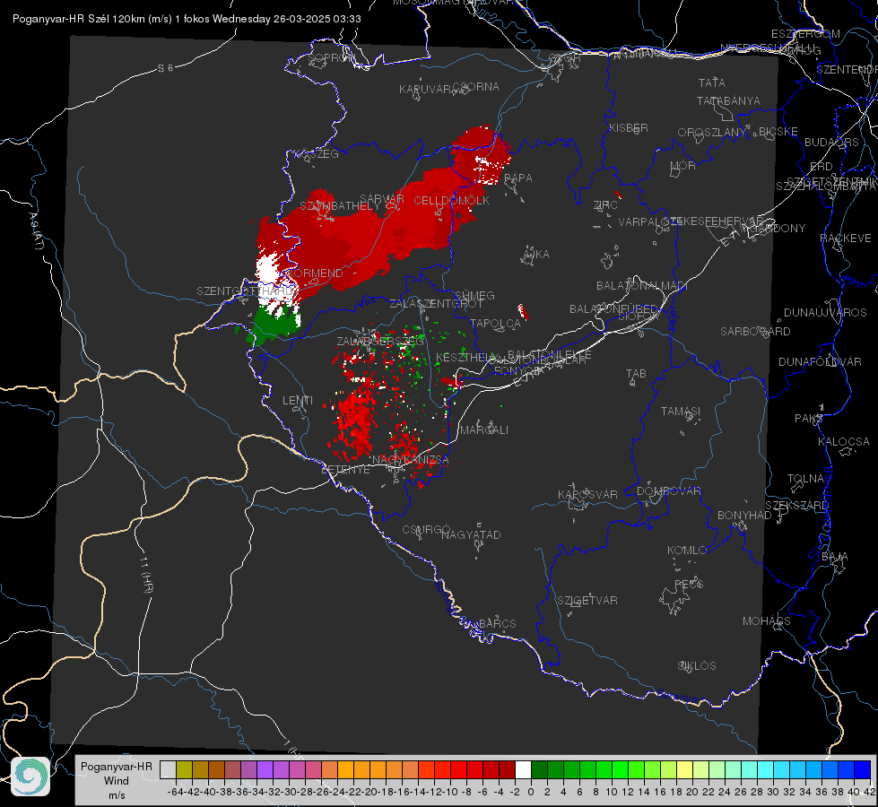This screenshot has height=807, width=878.
Task: Click the OROSZLANY city label
Action: [712, 132]
